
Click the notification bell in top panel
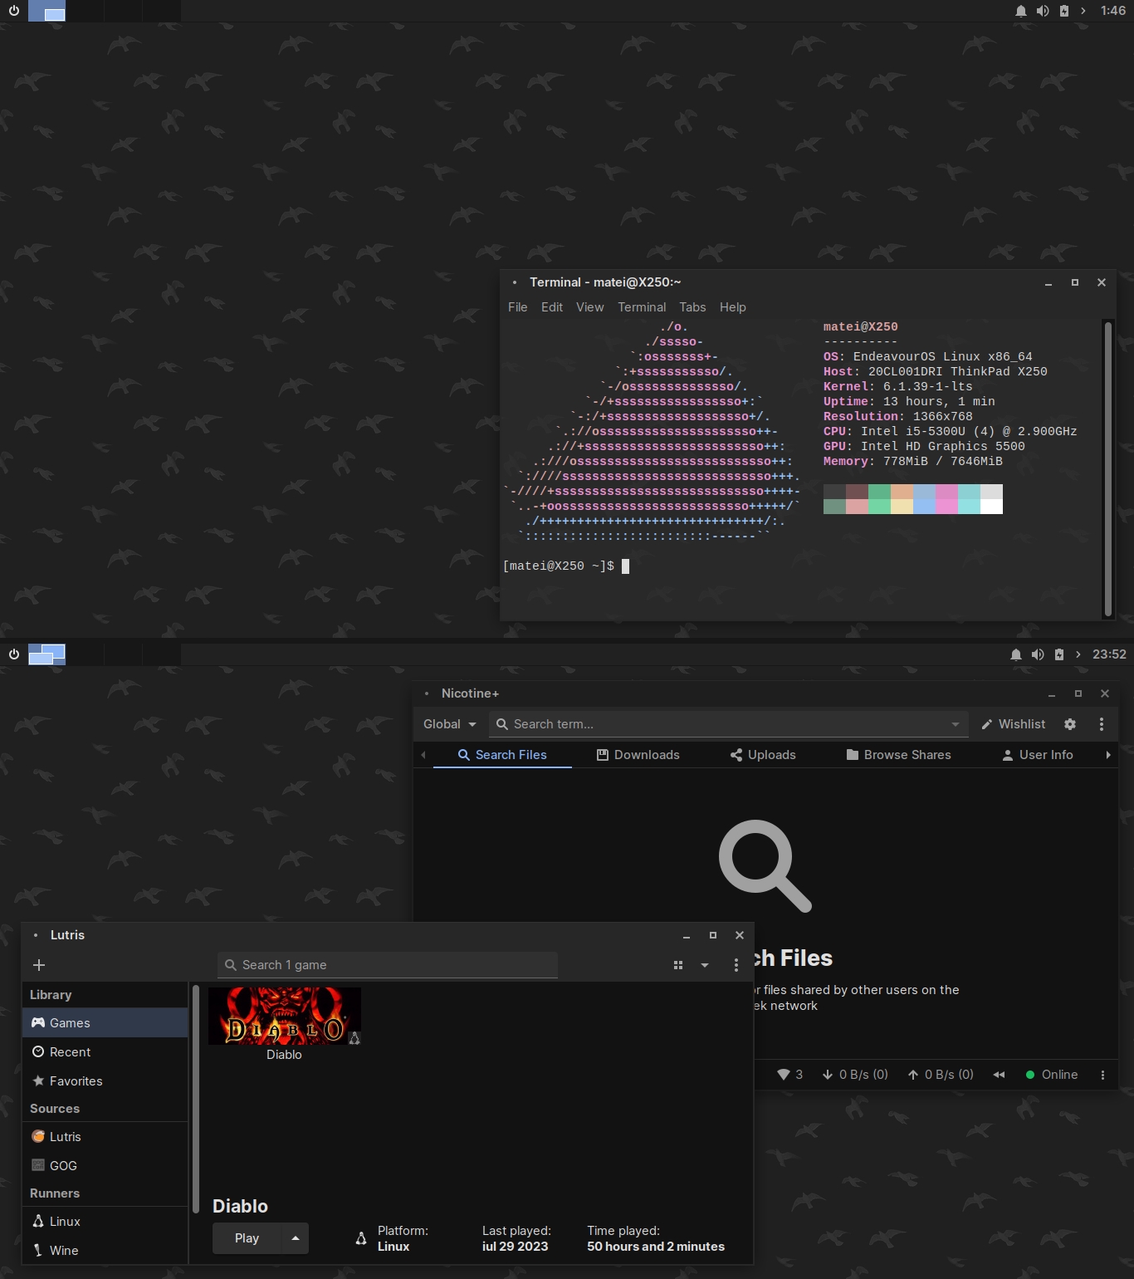[1020, 11]
